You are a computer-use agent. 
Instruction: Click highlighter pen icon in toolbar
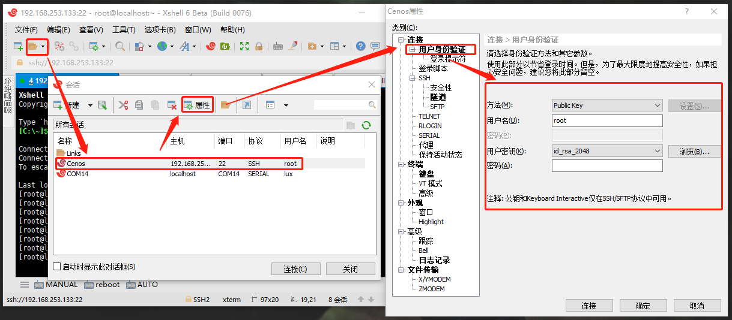[293, 46]
